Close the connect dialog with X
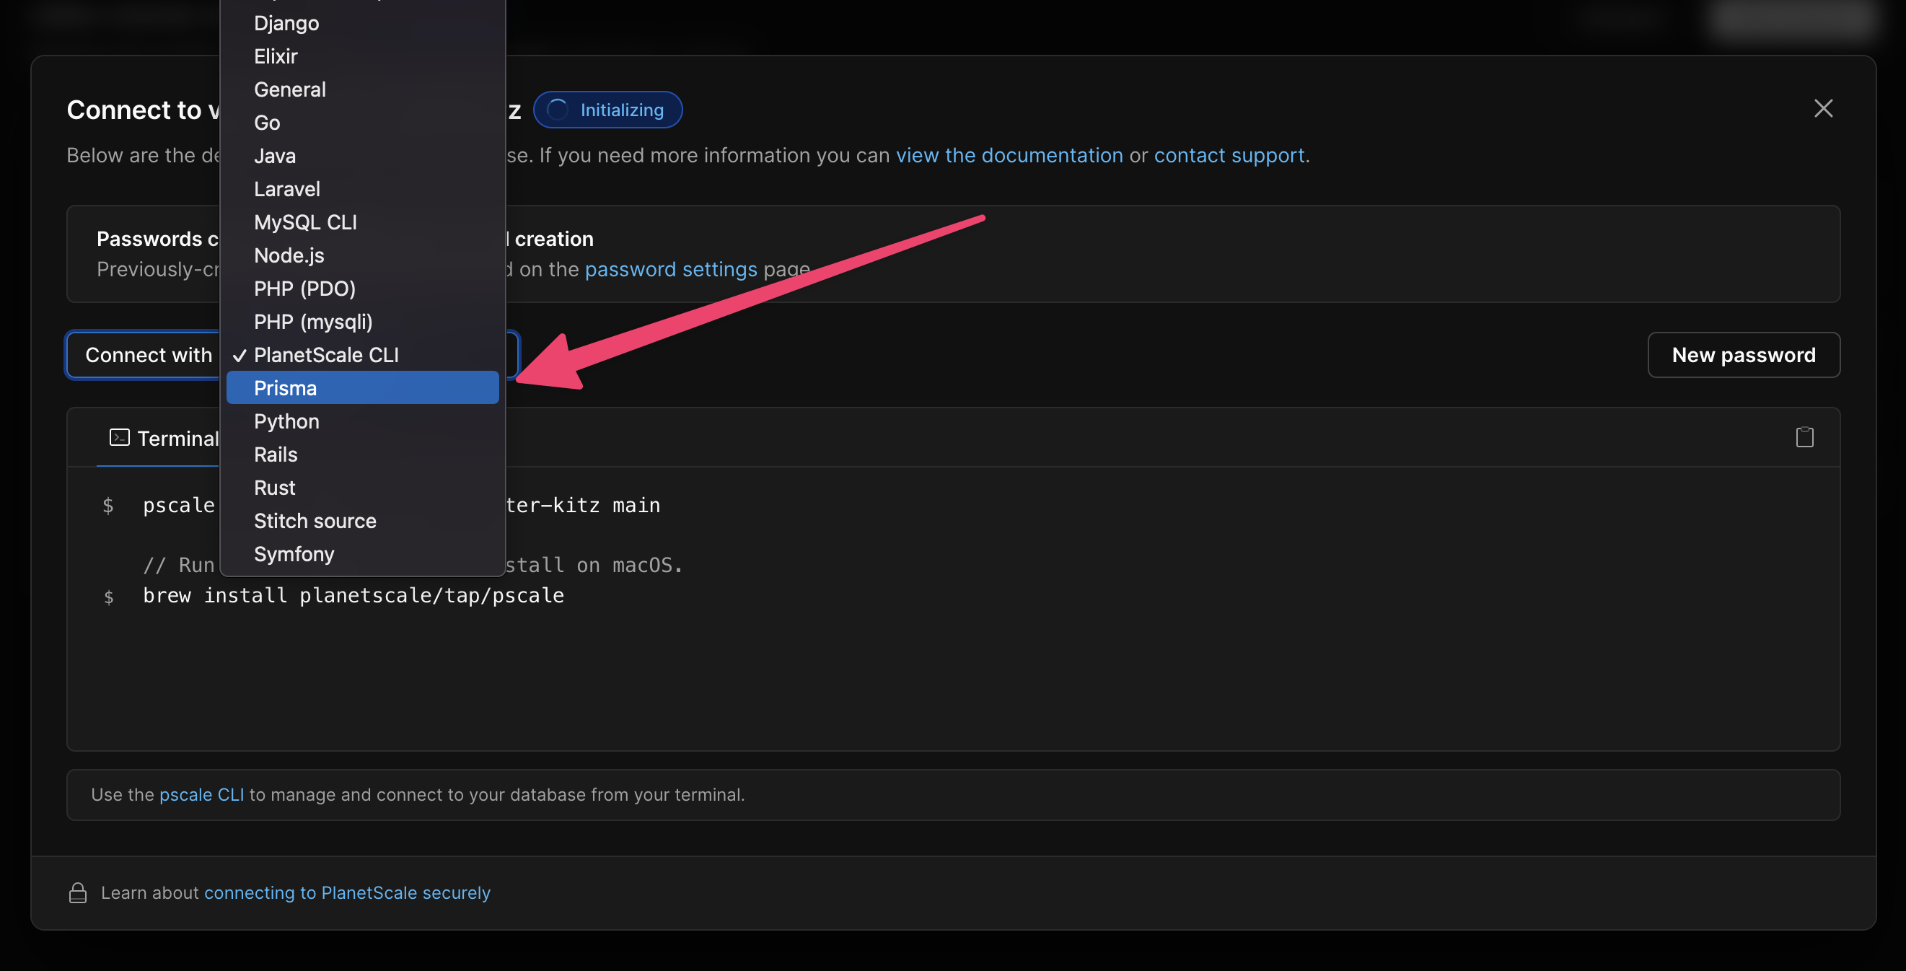1906x971 pixels. click(x=1822, y=109)
